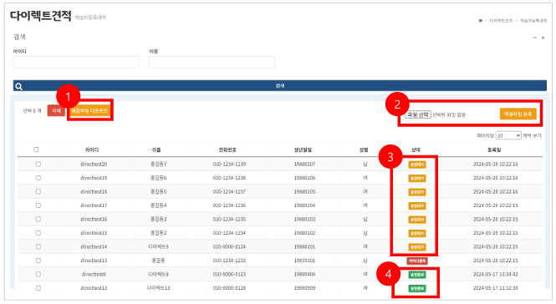Open the 페이지당 rows-per-page dropdown
Screen dimensions: 556x304
508,135
